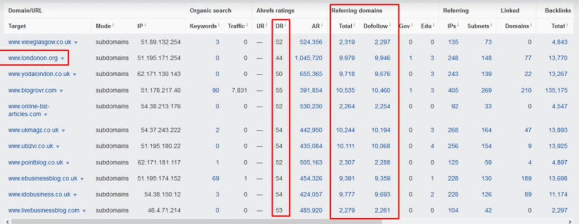
Task: Click the info icon beside Keywords header
Action: (219, 25)
